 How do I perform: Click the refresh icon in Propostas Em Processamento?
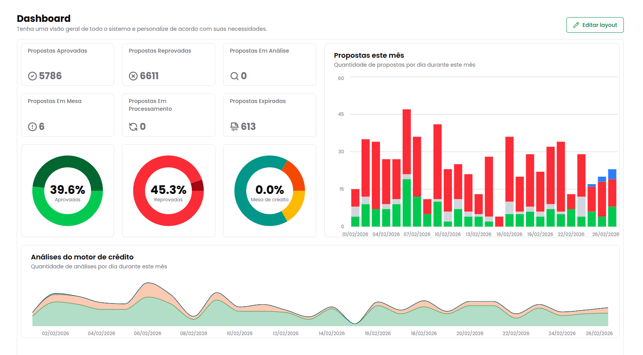click(133, 127)
